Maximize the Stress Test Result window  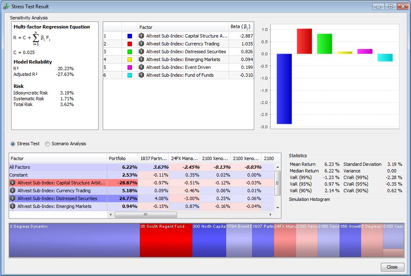click(390, 6)
